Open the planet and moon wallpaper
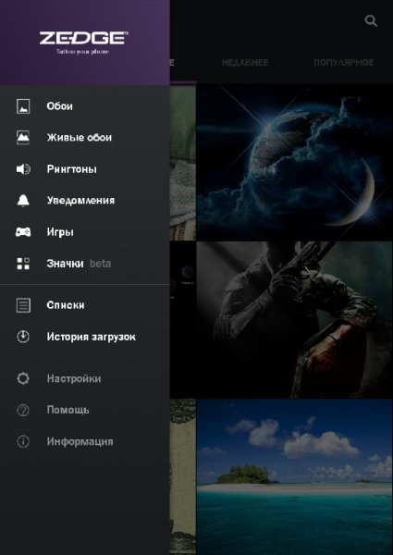 pos(294,162)
